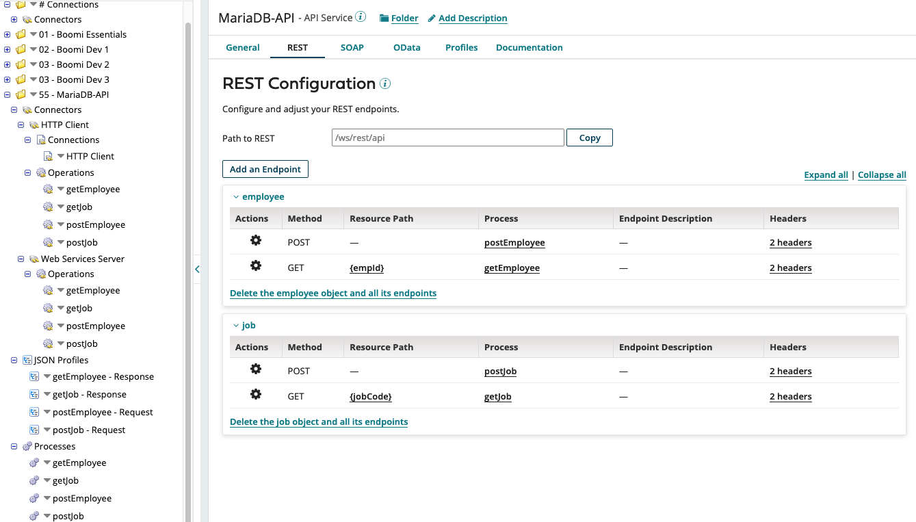Click getEmployee operation icon under HTTP Client

click(48, 189)
